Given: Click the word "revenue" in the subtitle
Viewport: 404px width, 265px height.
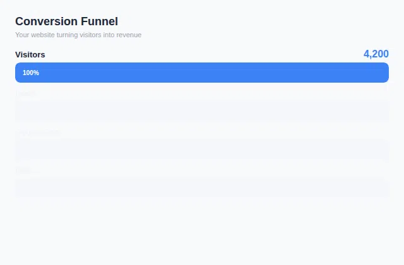Looking at the screenshot, I should click(129, 35).
